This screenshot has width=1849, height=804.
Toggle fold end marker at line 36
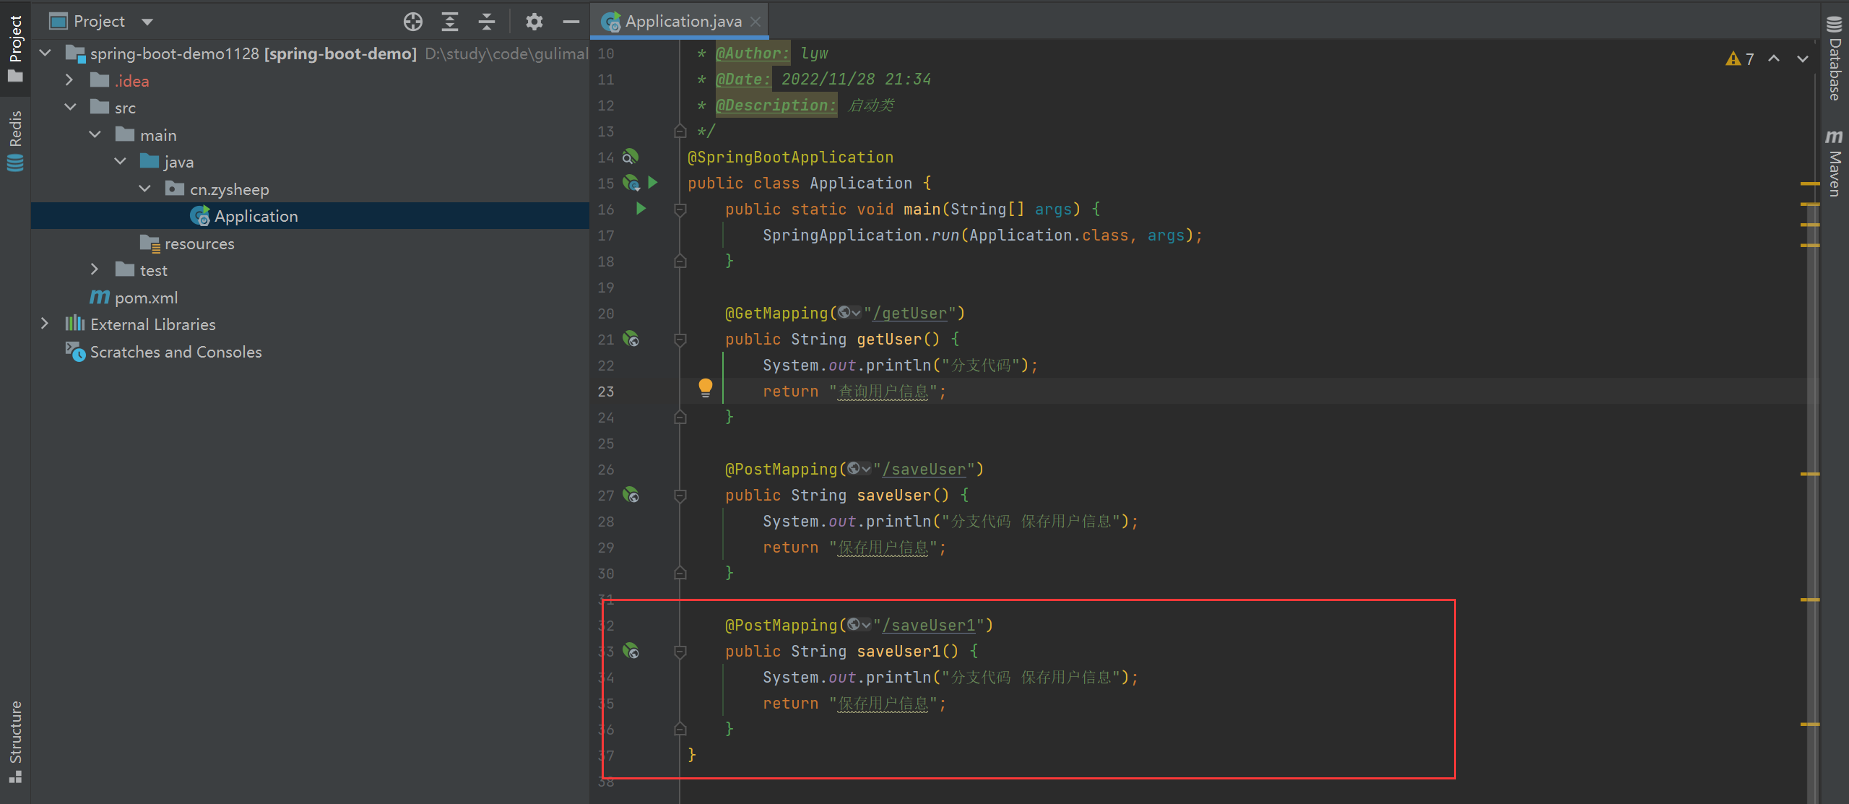coord(680,729)
